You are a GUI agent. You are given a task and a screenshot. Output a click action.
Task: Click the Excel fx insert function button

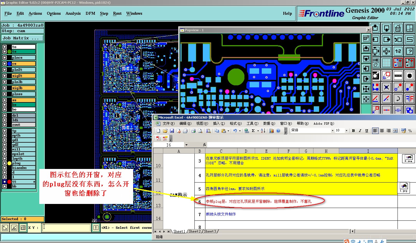click(205, 145)
